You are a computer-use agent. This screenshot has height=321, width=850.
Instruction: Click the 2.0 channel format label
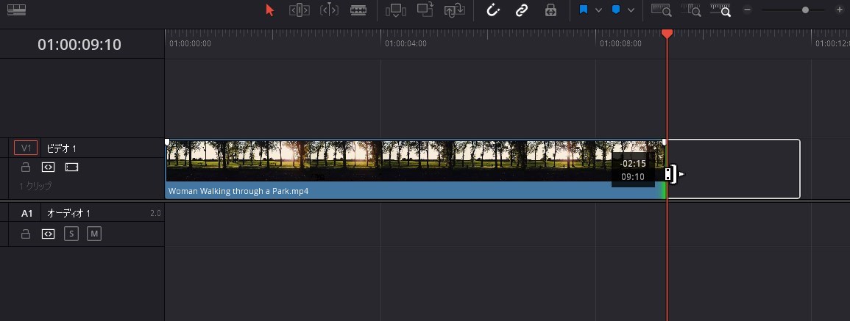point(155,213)
